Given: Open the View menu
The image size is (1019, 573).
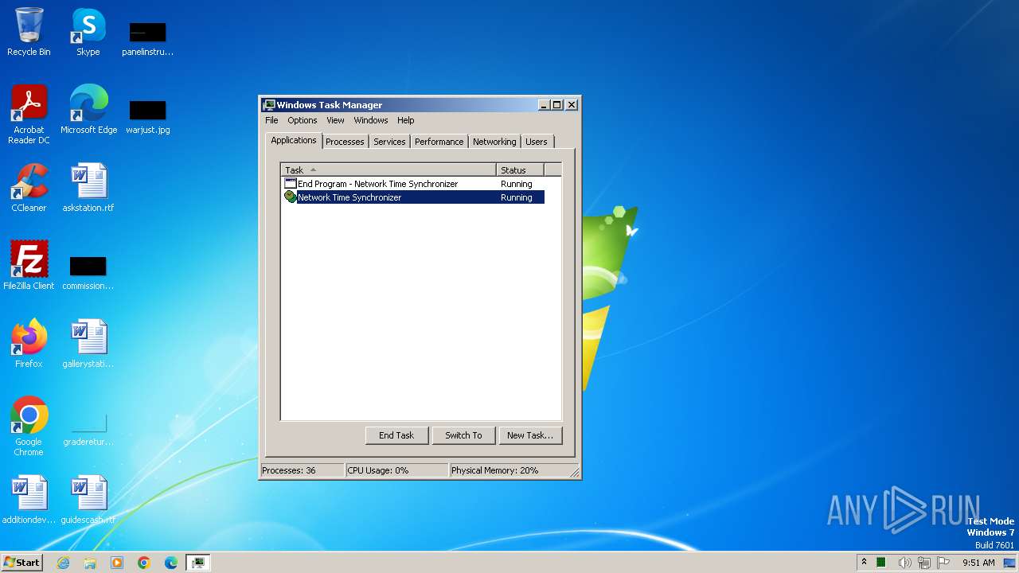Looking at the screenshot, I should coord(335,120).
